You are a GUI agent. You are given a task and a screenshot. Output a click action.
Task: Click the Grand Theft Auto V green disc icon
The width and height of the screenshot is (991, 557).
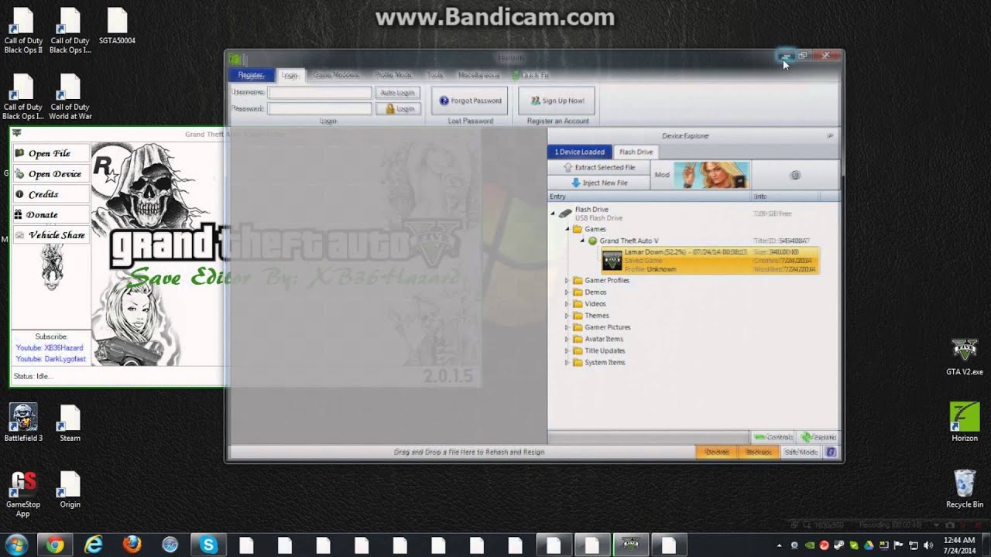(x=592, y=241)
